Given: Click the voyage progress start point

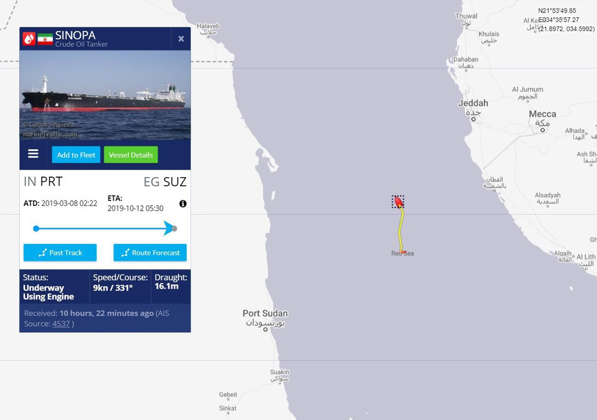Looking at the screenshot, I should point(36,228).
